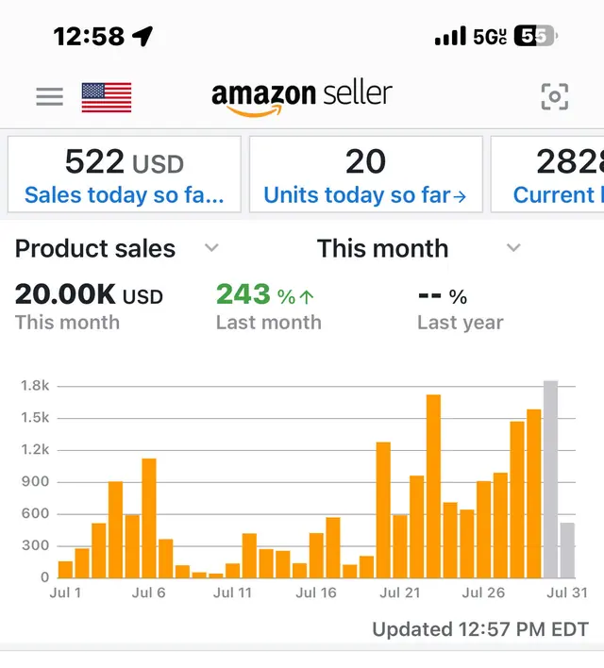
Task: Tap the amazon seller logo
Action: tap(302, 97)
